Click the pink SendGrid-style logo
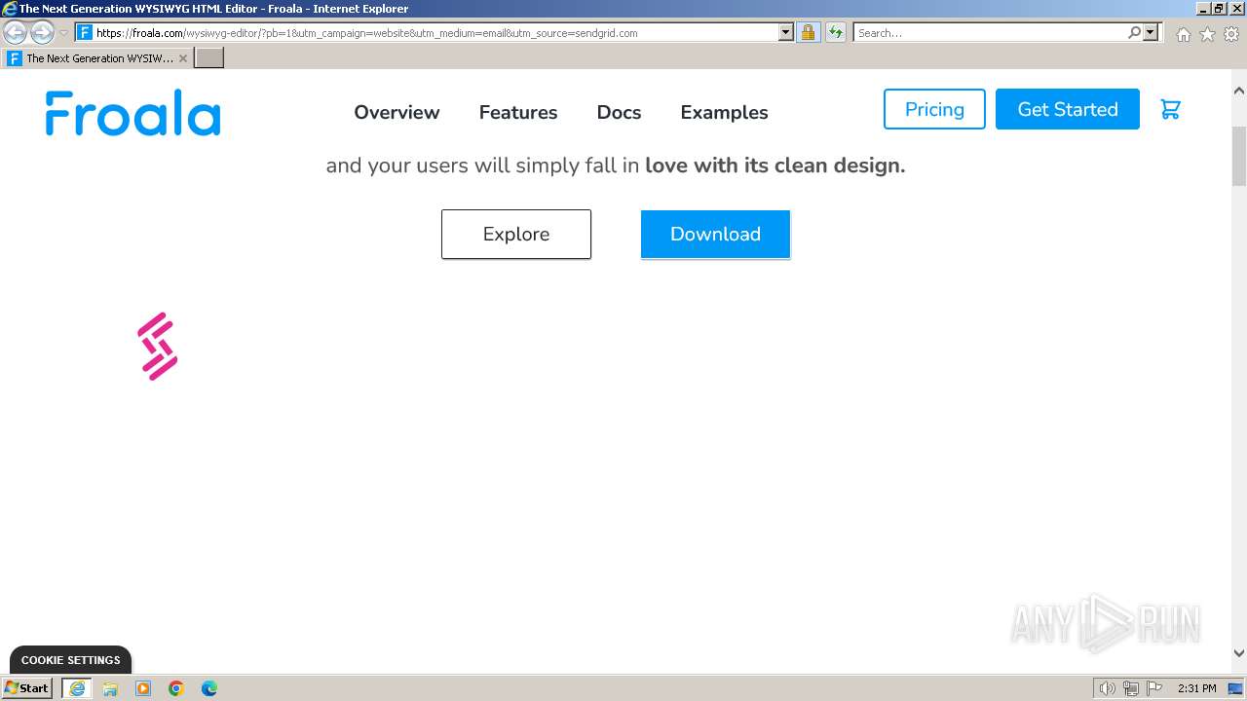Image resolution: width=1247 pixels, height=701 pixels. 158,347
